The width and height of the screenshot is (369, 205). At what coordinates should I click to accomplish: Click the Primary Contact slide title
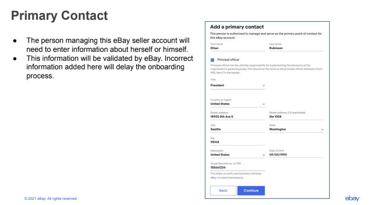point(59,16)
